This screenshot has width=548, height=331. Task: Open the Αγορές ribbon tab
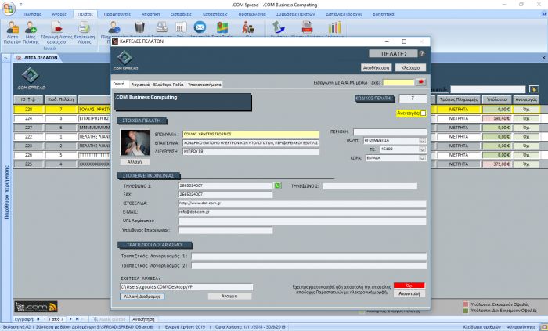59,14
